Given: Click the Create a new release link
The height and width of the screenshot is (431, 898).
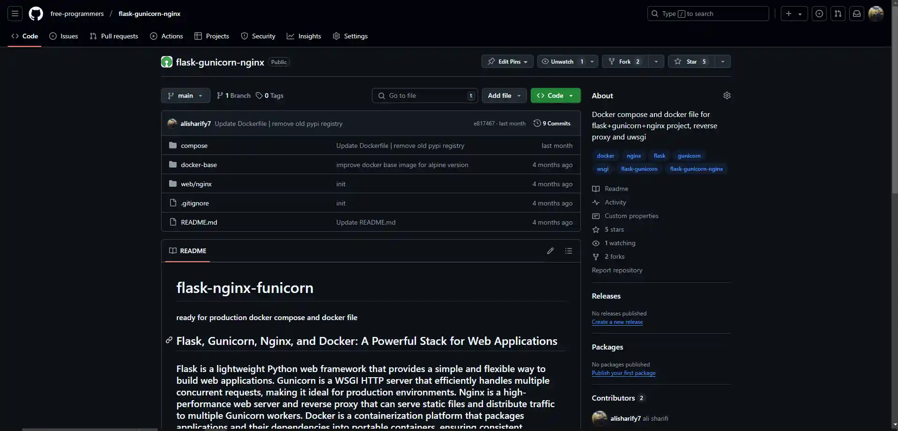Looking at the screenshot, I should (617, 322).
